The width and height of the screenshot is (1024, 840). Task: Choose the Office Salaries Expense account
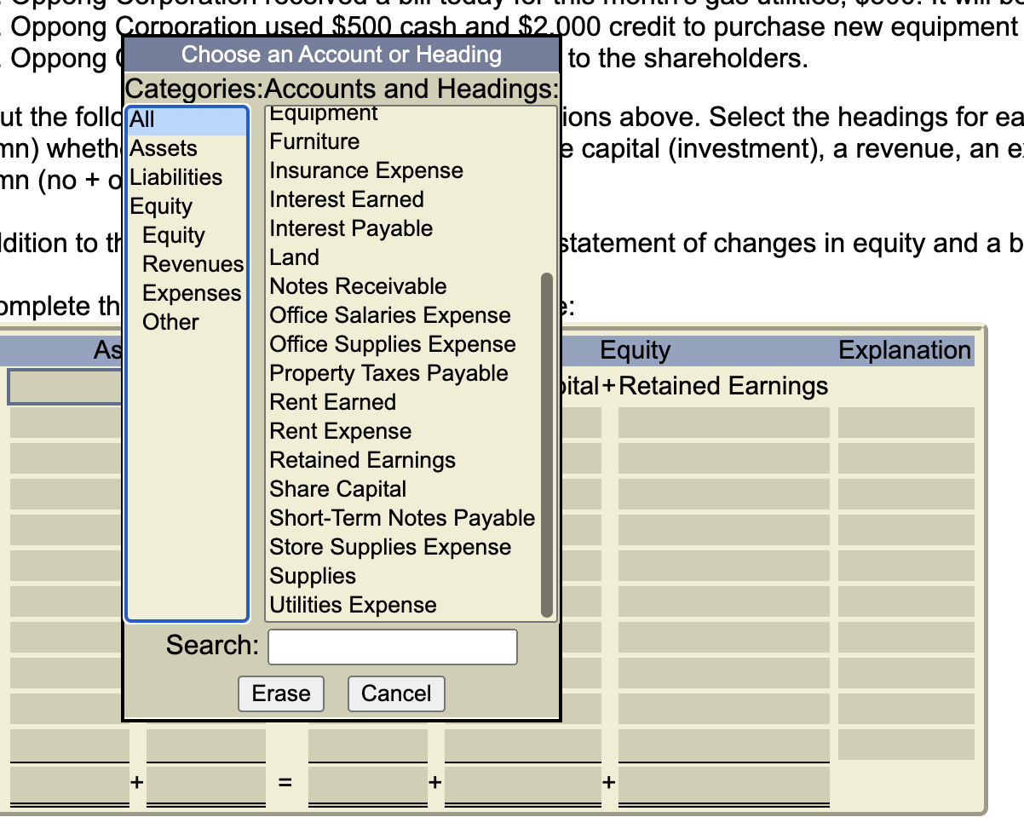404,315
